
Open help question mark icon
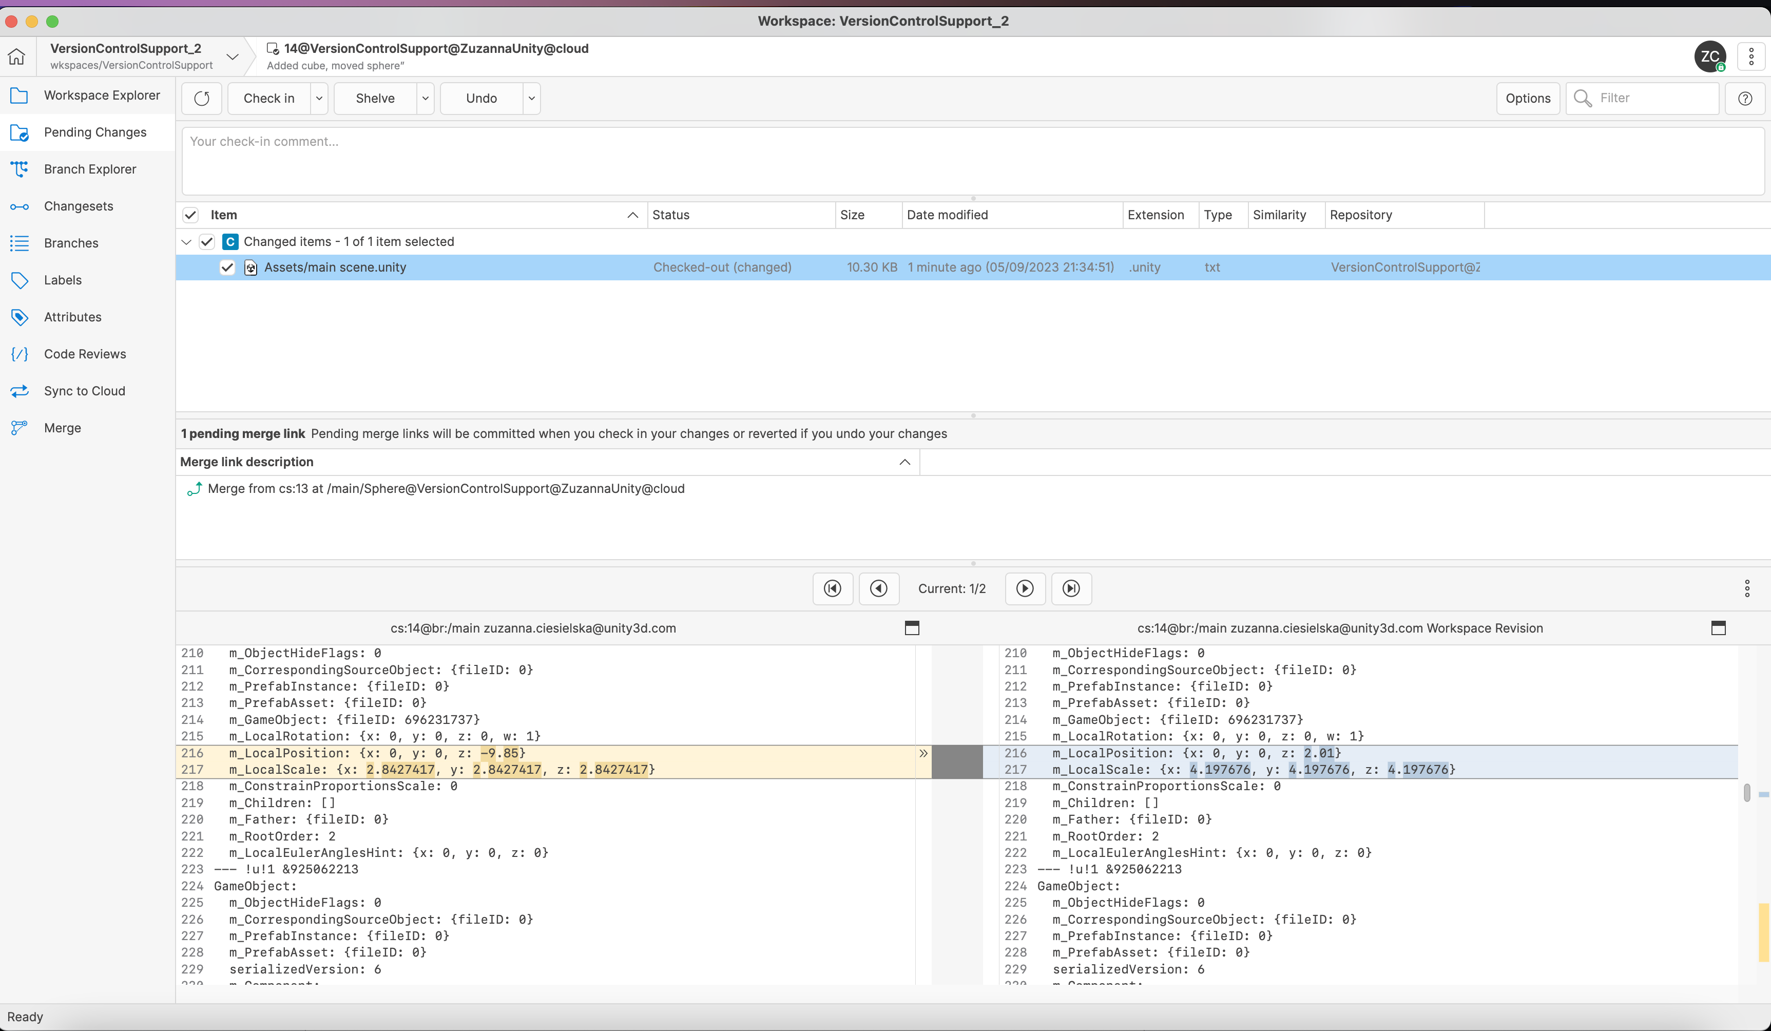(x=1745, y=99)
